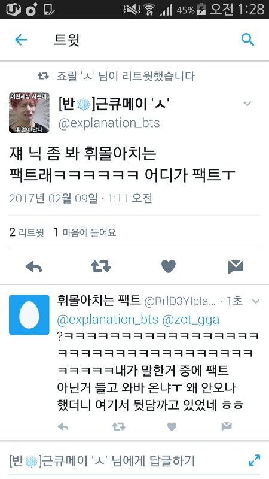
Task: Open the main tweet author's profile picture
Action: [29, 113]
